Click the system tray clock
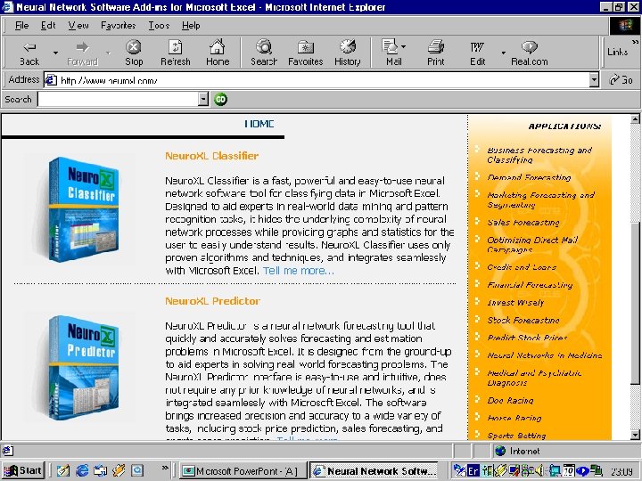This screenshot has height=481, width=642. (621, 471)
